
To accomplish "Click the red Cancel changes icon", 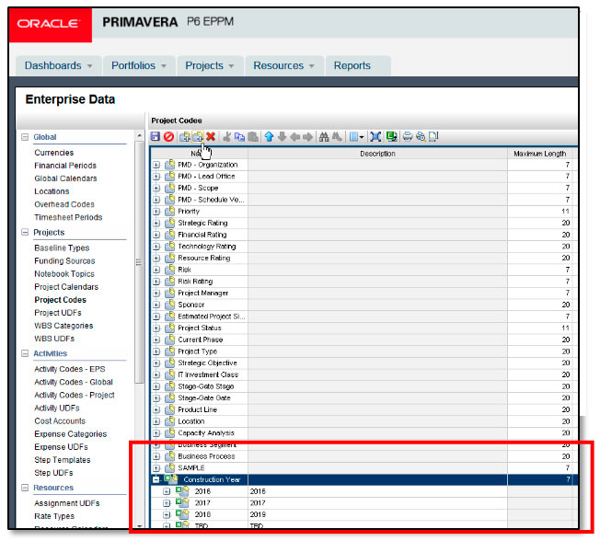I will [x=168, y=136].
